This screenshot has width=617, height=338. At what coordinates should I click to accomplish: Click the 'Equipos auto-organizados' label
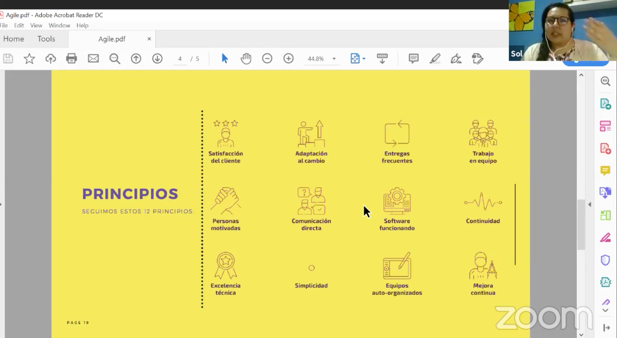(x=397, y=289)
